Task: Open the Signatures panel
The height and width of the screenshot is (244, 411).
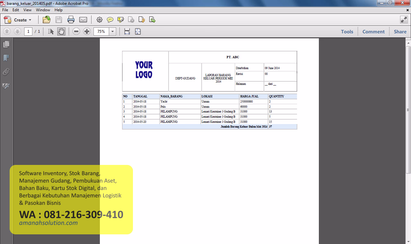Action: 6,86
